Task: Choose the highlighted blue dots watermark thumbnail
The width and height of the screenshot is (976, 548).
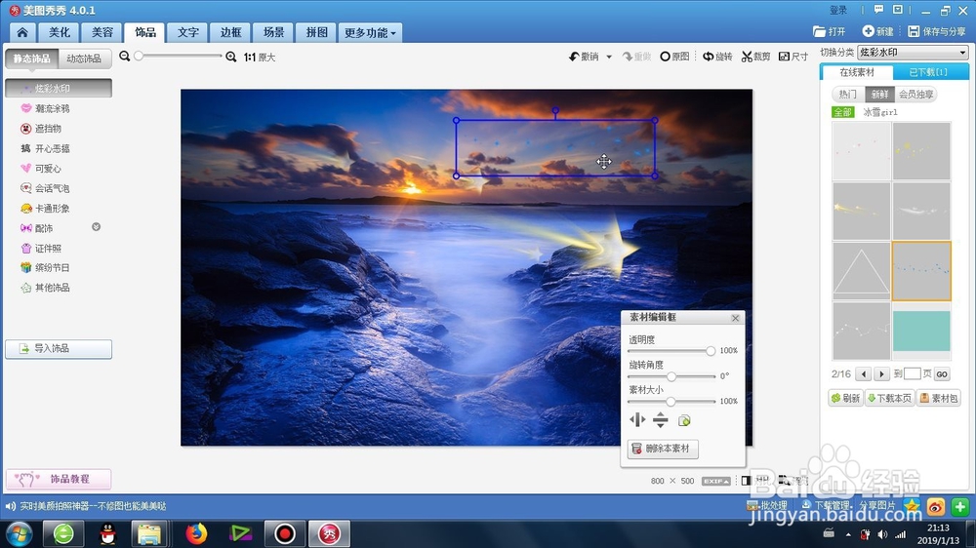Action: [x=922, y=270]
